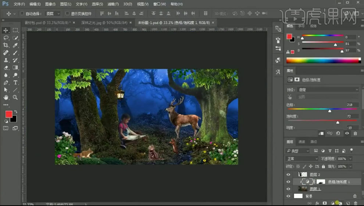
Task: Select the Hand tool
Action: 6,97
